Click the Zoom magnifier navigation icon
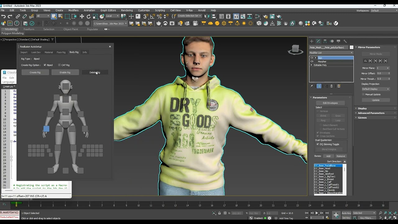Viewport: 398px width, 224px height. [380, 213]
